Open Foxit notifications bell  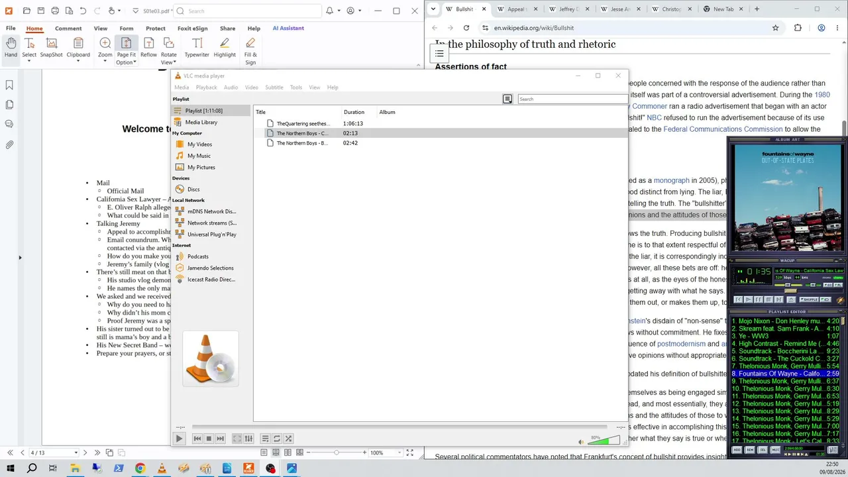(x=330, y=11)
